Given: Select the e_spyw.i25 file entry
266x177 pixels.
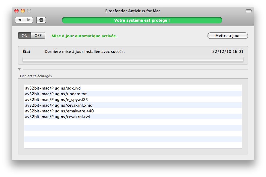Looking at the screenshot, I should (133, 99).
